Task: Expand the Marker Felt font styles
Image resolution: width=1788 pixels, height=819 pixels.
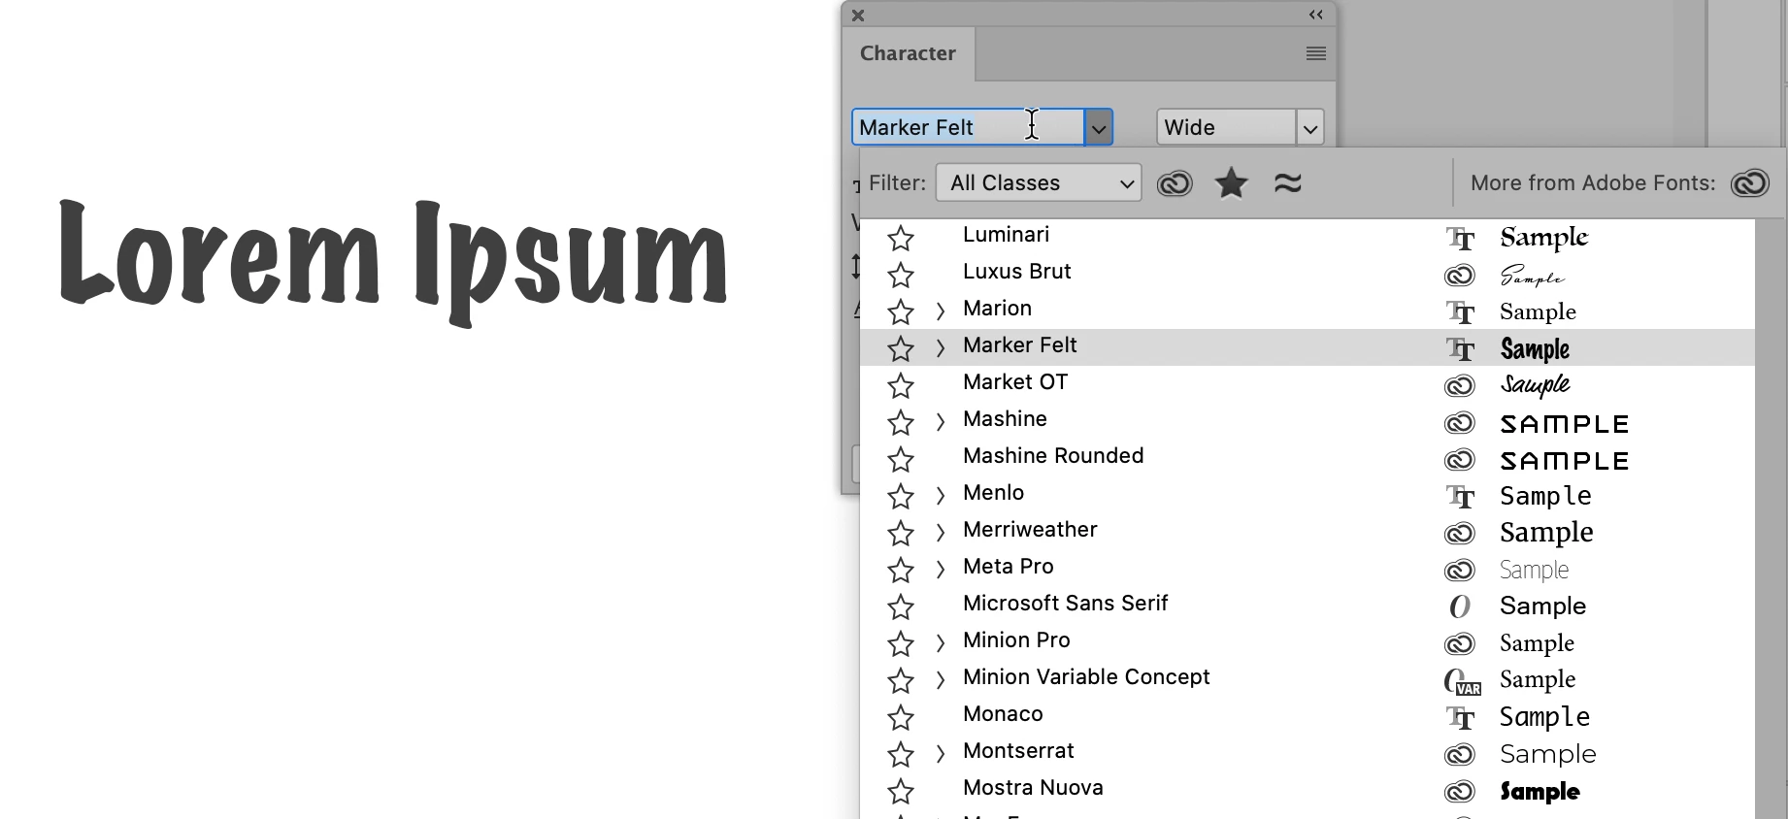Action: 940,348
